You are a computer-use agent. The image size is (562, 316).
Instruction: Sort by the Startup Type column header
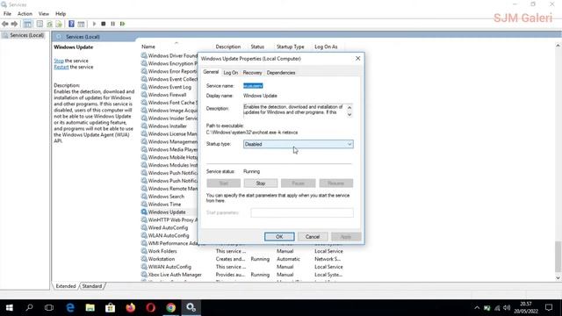(291, 47)
